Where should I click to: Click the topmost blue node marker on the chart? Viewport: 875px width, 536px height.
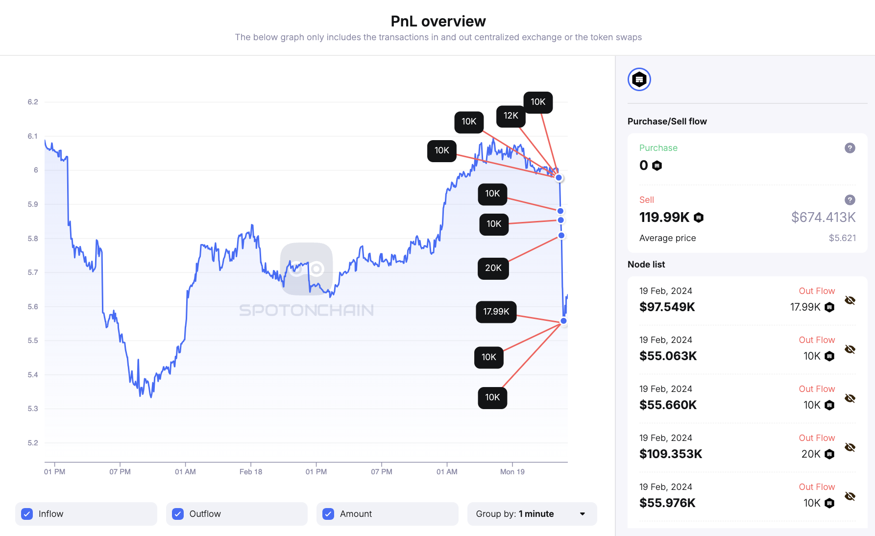[x=558, y=176]
